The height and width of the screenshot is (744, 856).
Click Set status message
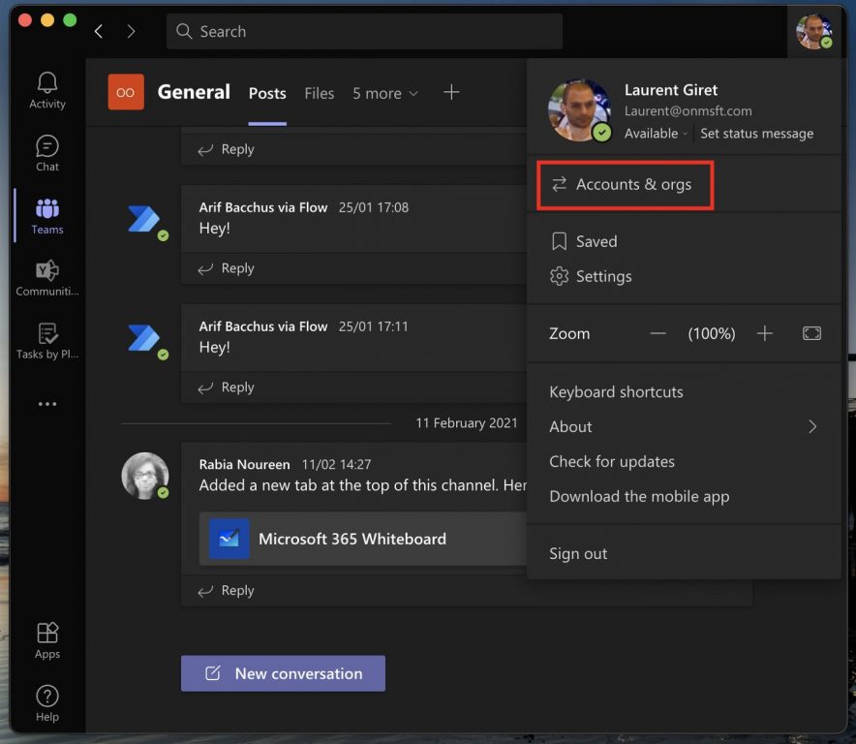coord(756,134)
